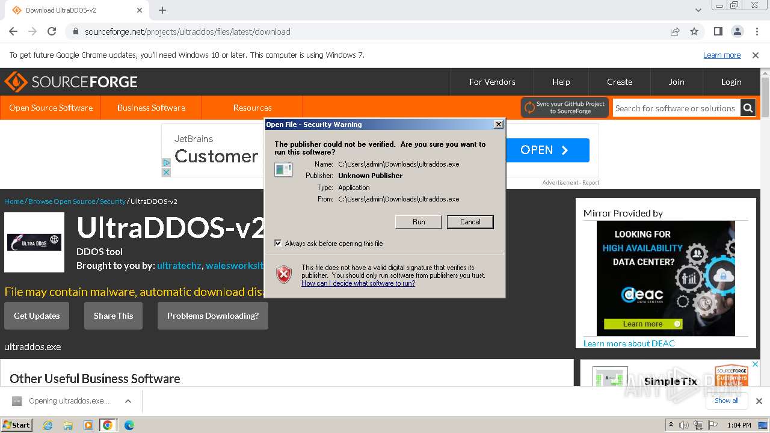Open File Explorer from taskbar
The width and height of the screenshot is (770, 433).
(x=68, y=425)
